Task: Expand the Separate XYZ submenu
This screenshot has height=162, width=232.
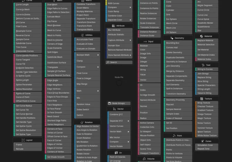Action: point(128,121)
